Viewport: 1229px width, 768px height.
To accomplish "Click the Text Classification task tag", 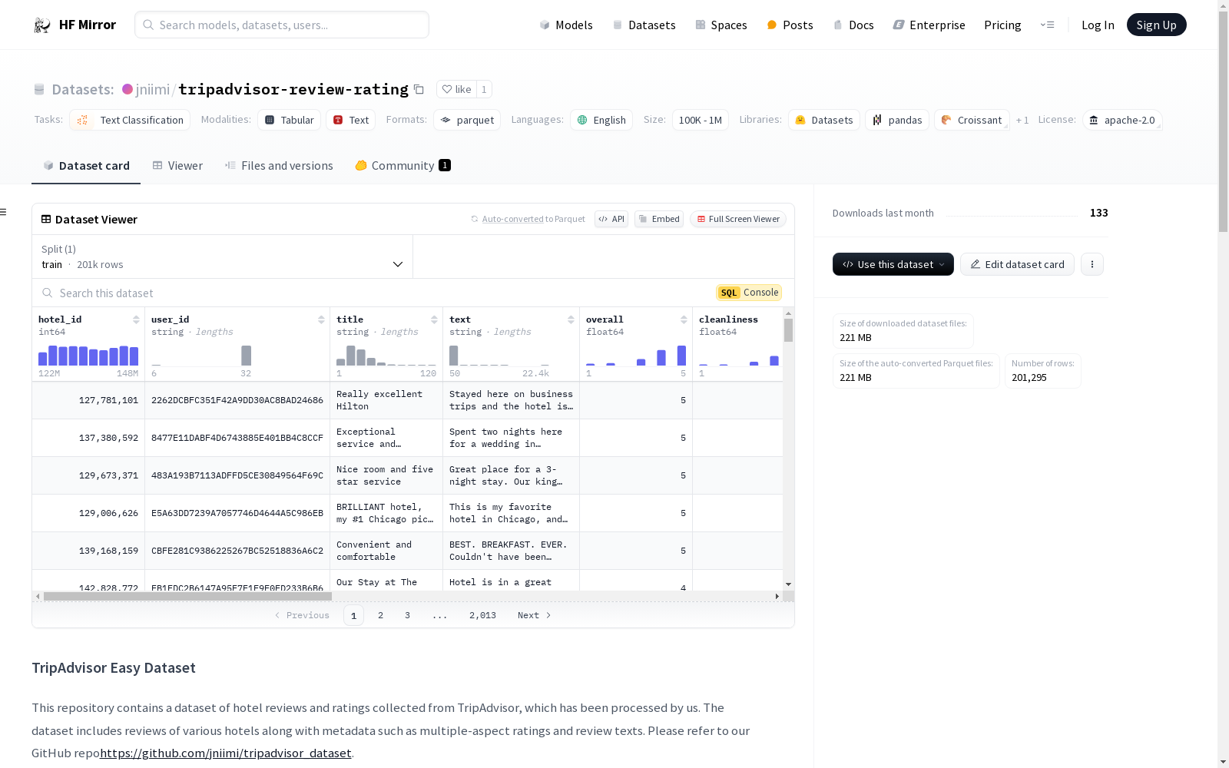I will [130, 120].
